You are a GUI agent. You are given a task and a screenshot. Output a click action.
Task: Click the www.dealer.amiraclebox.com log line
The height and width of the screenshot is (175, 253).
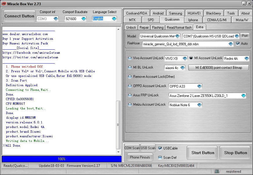click(25, 34)
